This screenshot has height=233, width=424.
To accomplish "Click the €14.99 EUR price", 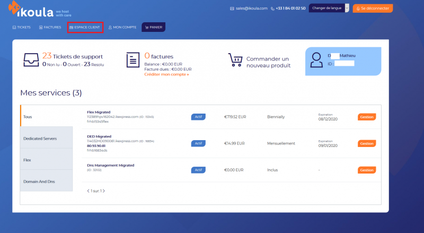I will 234,143.
